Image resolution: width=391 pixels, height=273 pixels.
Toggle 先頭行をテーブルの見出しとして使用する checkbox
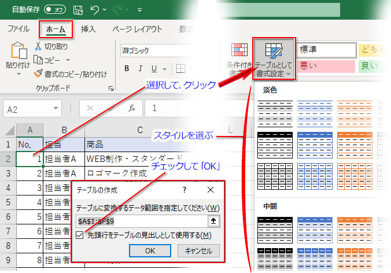pos(80,235)
